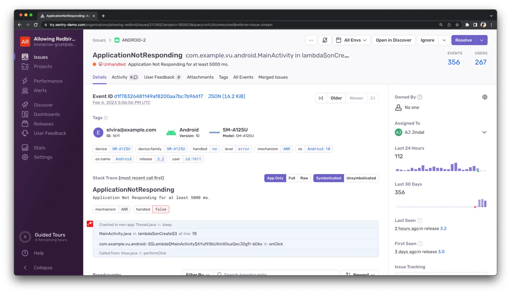Switch to the All Events tab
This screenshot has height=294, width=511.
click(x=243, y=77)
